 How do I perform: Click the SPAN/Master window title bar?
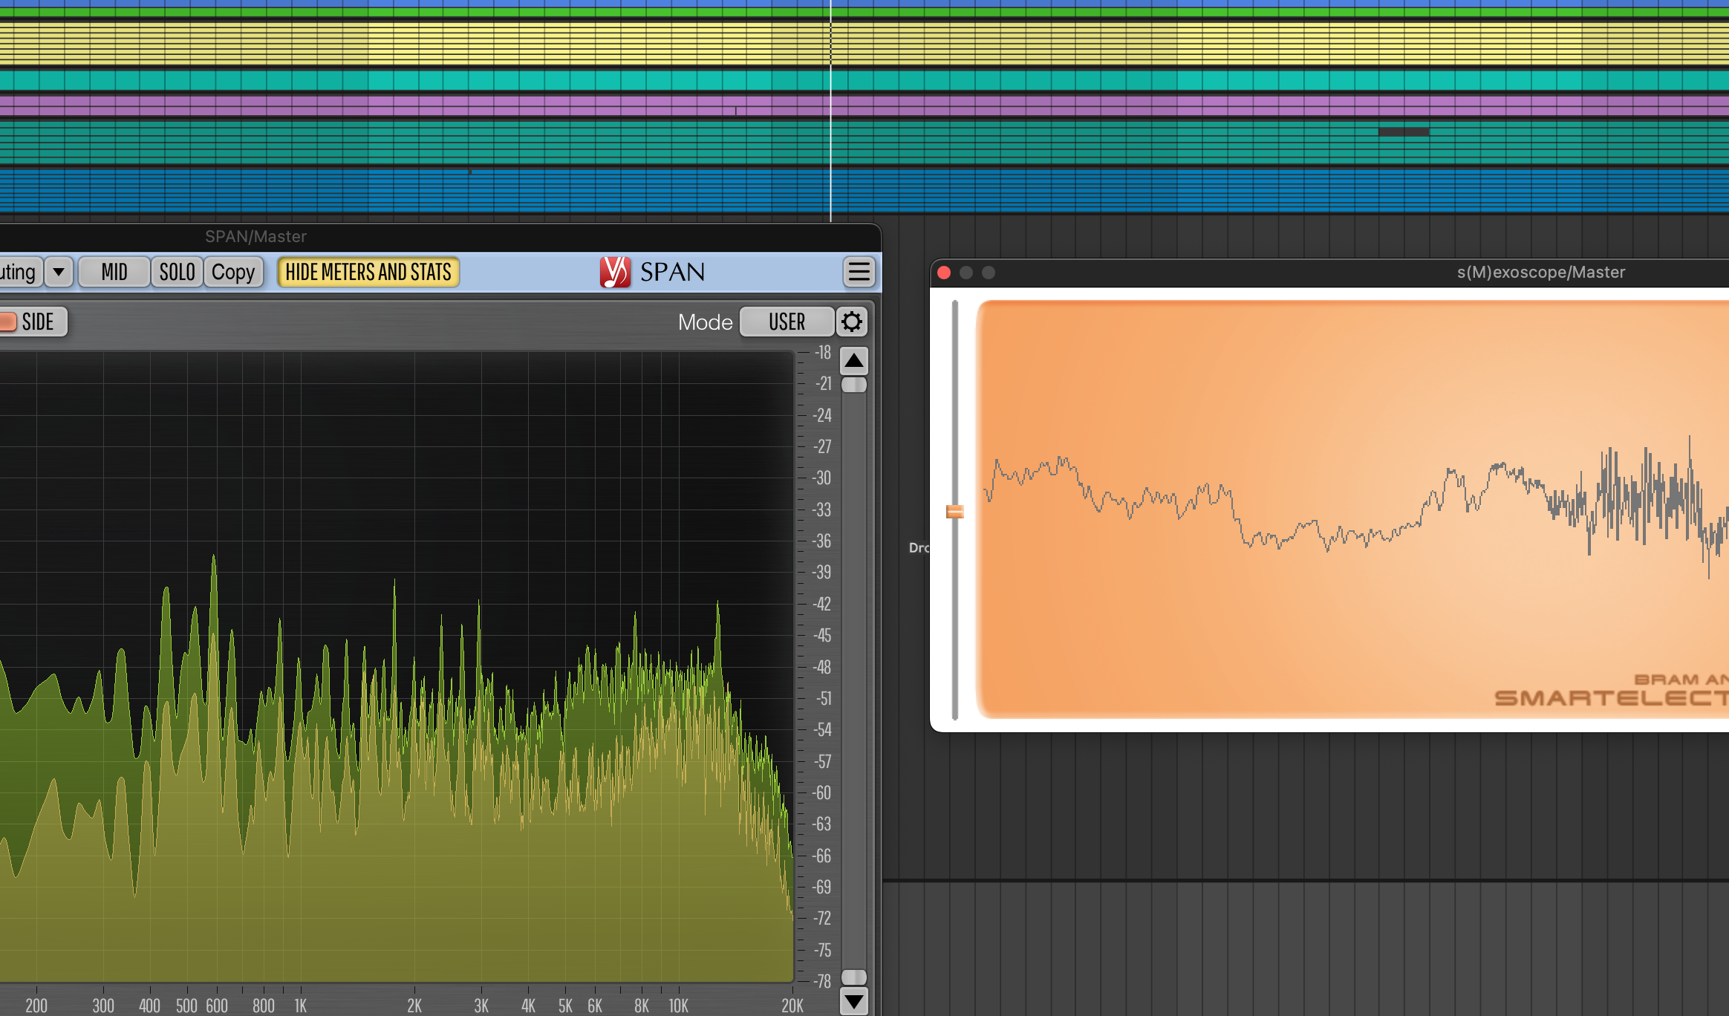click(x=255, y=236)
